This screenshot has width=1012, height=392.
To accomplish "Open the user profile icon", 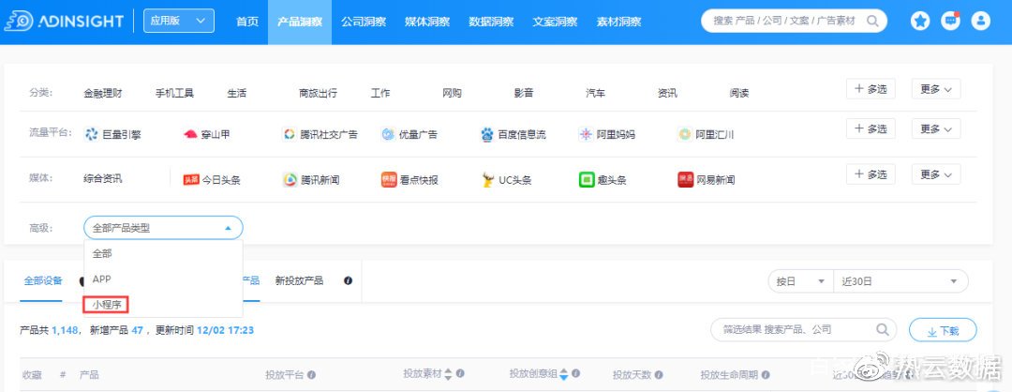I will tap(980, 22).
